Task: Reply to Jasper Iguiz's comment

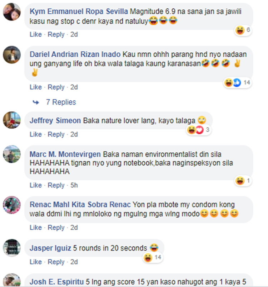Action: coord(56,262)
